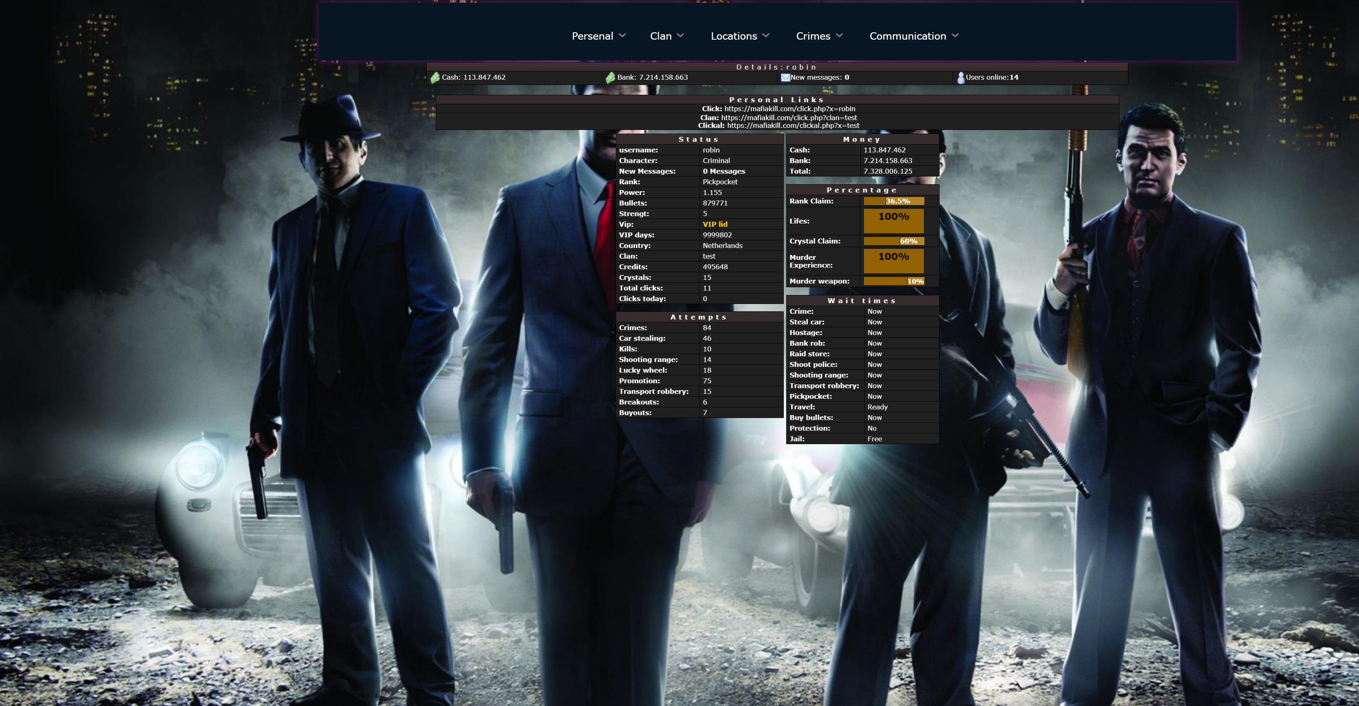The width and height of the screenshot is (1359, 706).
Task: Follow the Clan click link URL
Action: coord(789,118)
